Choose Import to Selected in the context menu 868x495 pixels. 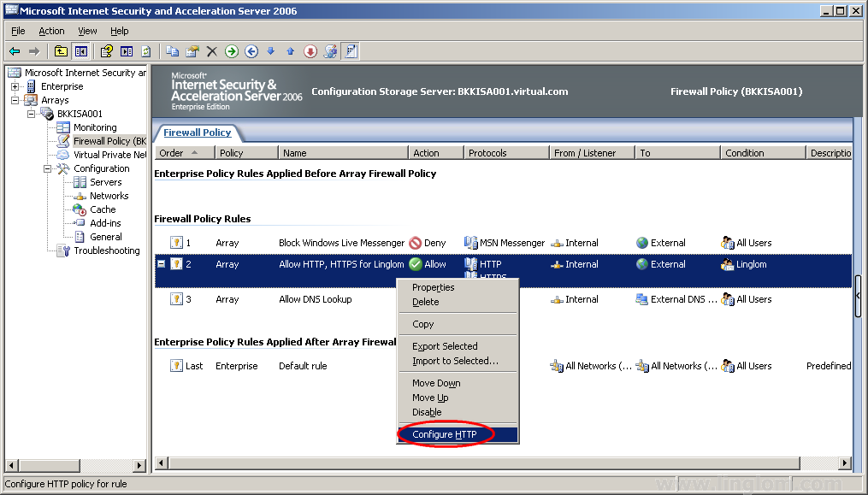point(458,361)
